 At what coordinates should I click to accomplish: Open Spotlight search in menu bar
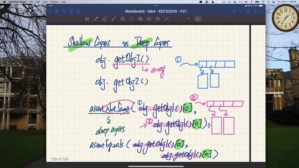point(269,2)
